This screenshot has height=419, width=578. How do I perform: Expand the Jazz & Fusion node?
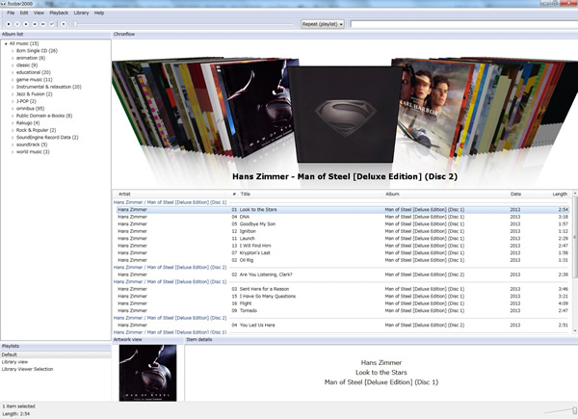13,94
